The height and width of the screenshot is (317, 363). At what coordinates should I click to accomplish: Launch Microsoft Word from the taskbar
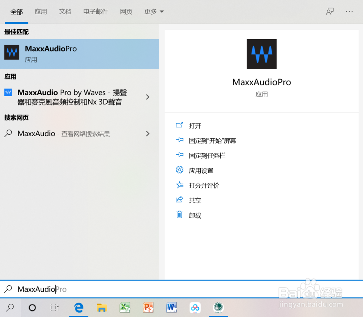tap(171, 308)
